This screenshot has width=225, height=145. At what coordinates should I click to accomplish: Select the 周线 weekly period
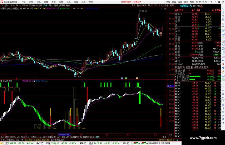(x=51, y=5)
